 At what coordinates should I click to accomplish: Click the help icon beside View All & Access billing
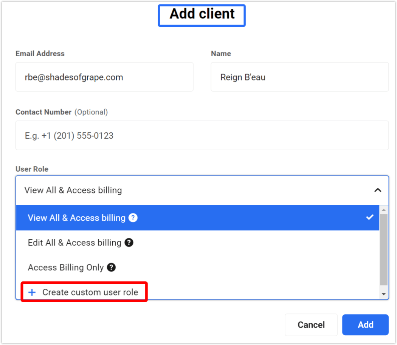pos(133,218)
